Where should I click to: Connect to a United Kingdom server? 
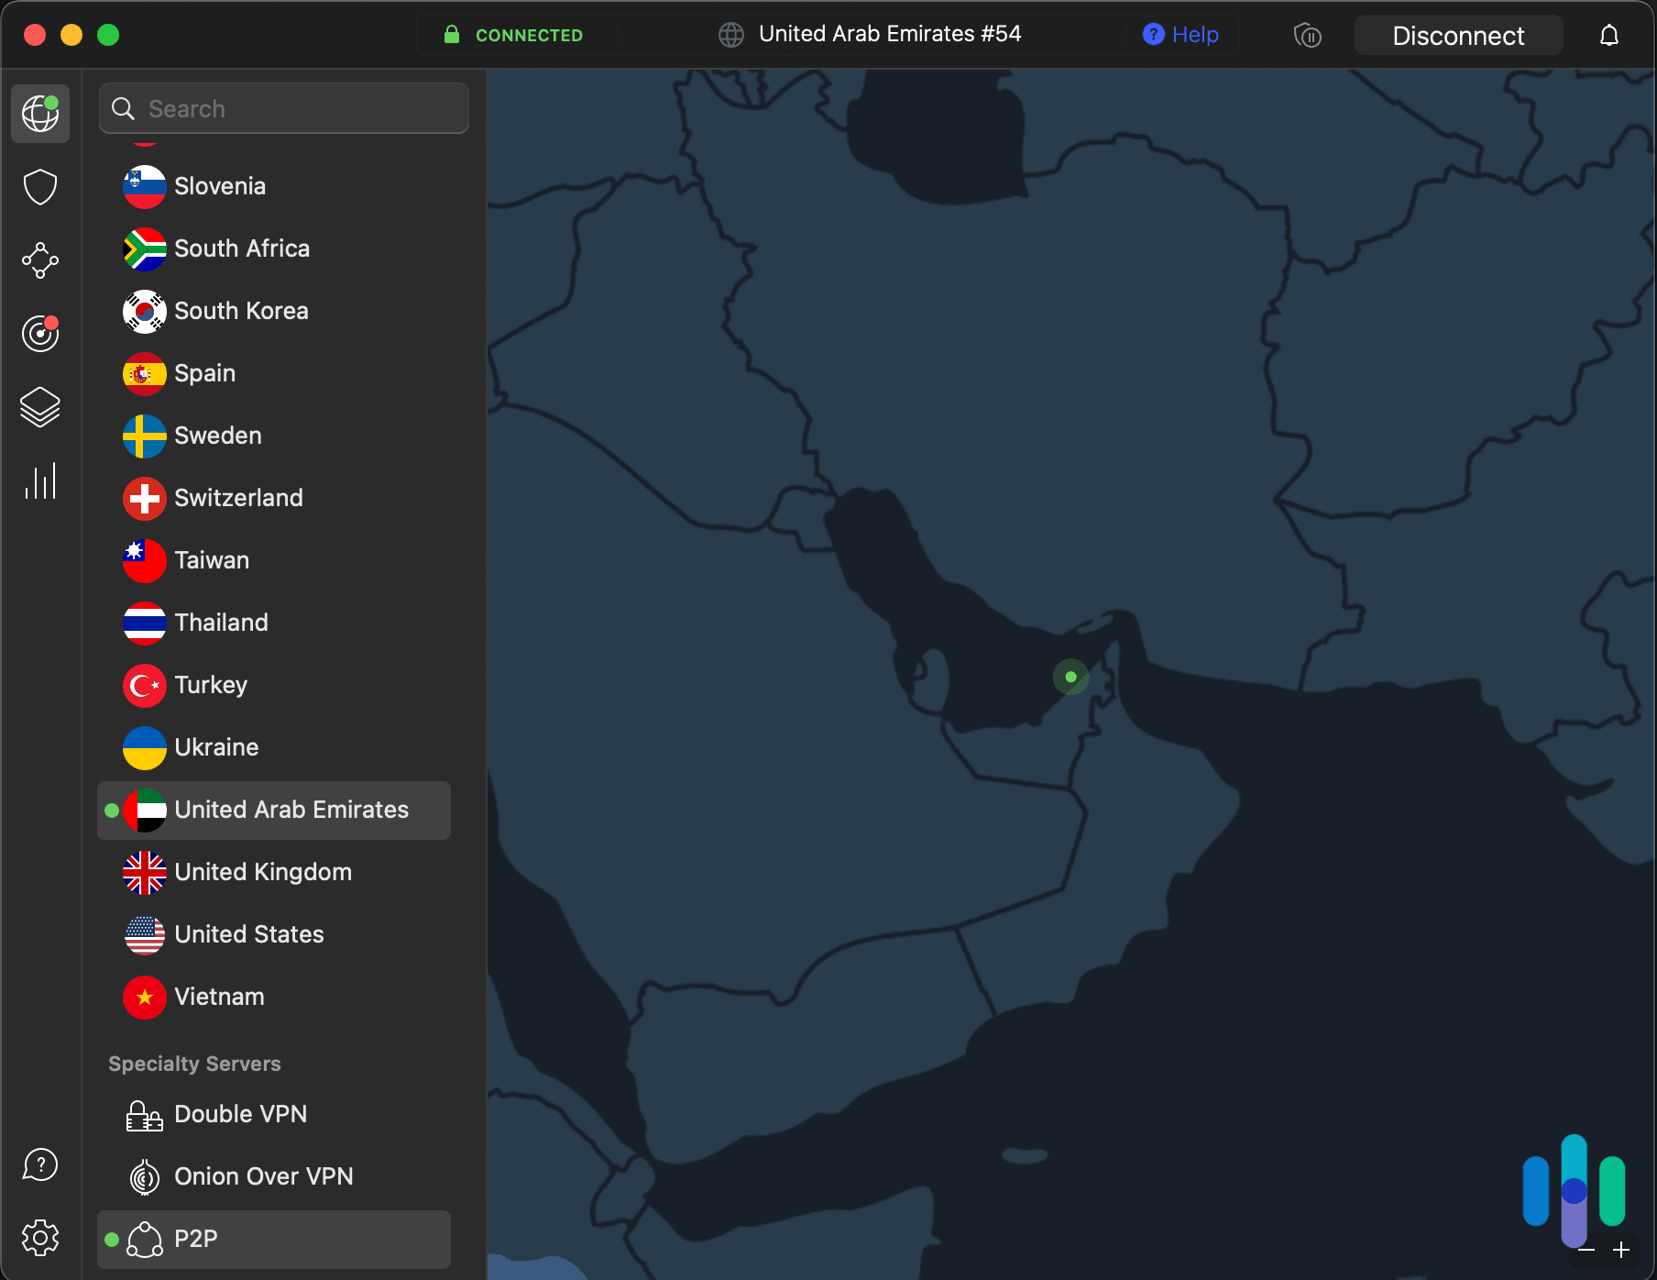point(263,872)
